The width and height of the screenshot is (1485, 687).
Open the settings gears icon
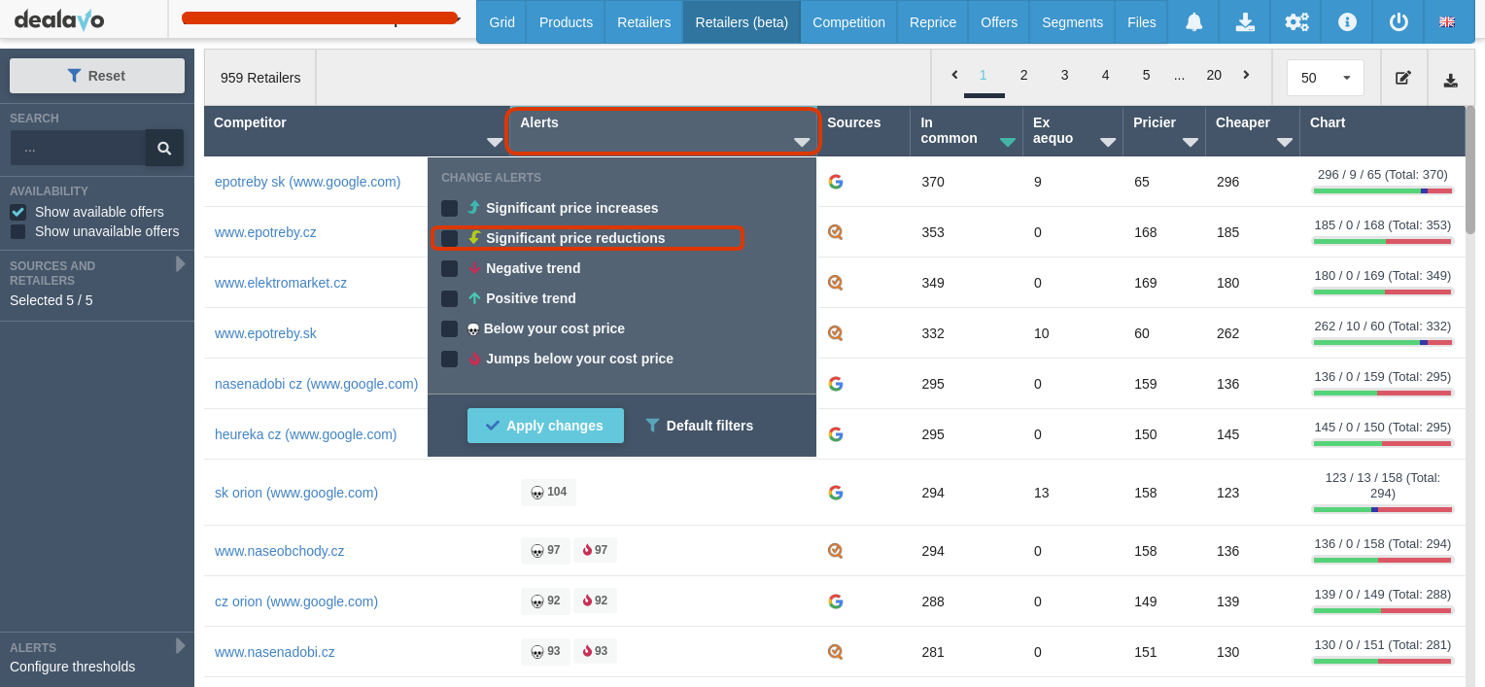(1296, 22)
